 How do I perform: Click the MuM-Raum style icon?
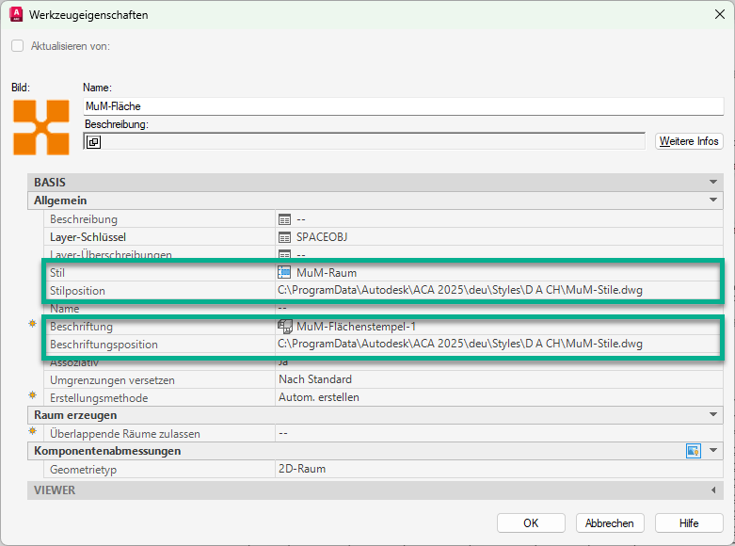[x=284, y=273]
